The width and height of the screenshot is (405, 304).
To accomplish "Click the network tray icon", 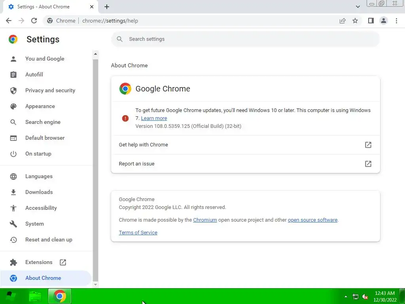I will pos(356,297).
